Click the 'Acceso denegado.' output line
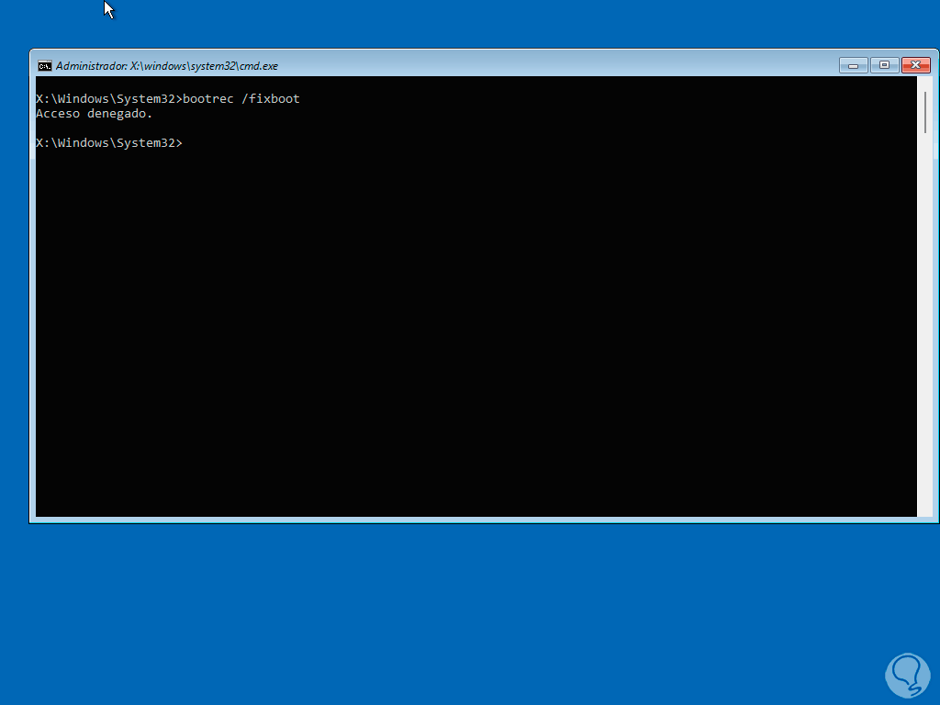Image resolution: width=940 pixels, height=705 pixels. point(95,113)
